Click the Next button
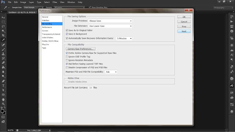Viewport: 235px width, 132px height. [x=184, y=32]
